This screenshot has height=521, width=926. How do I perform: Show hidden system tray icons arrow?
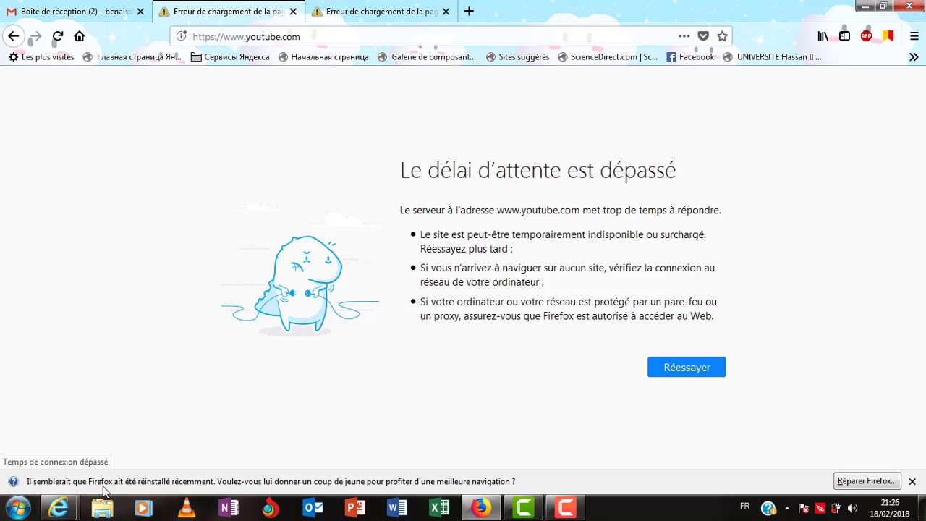(x=787, y=508)
